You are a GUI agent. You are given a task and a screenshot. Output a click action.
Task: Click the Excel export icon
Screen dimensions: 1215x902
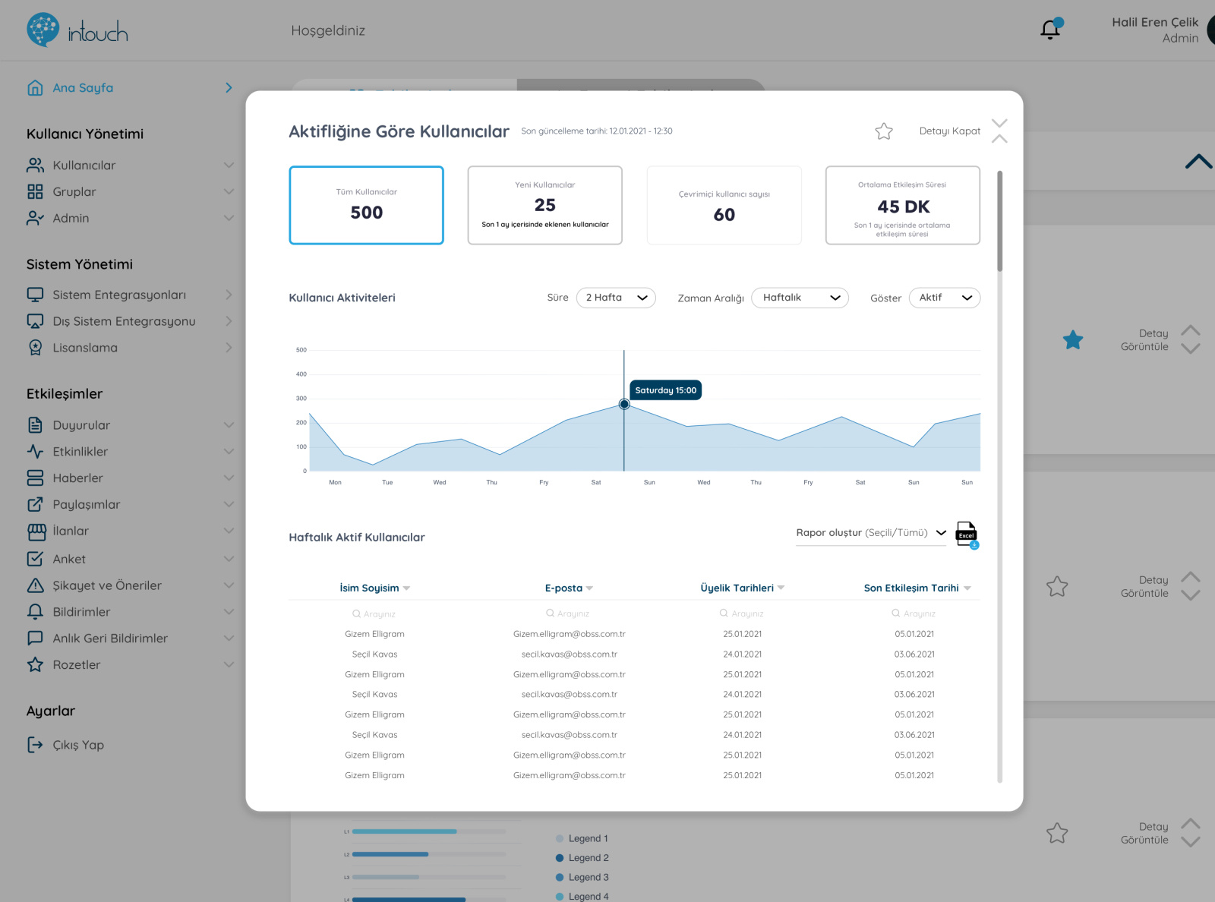pos(965,534)
